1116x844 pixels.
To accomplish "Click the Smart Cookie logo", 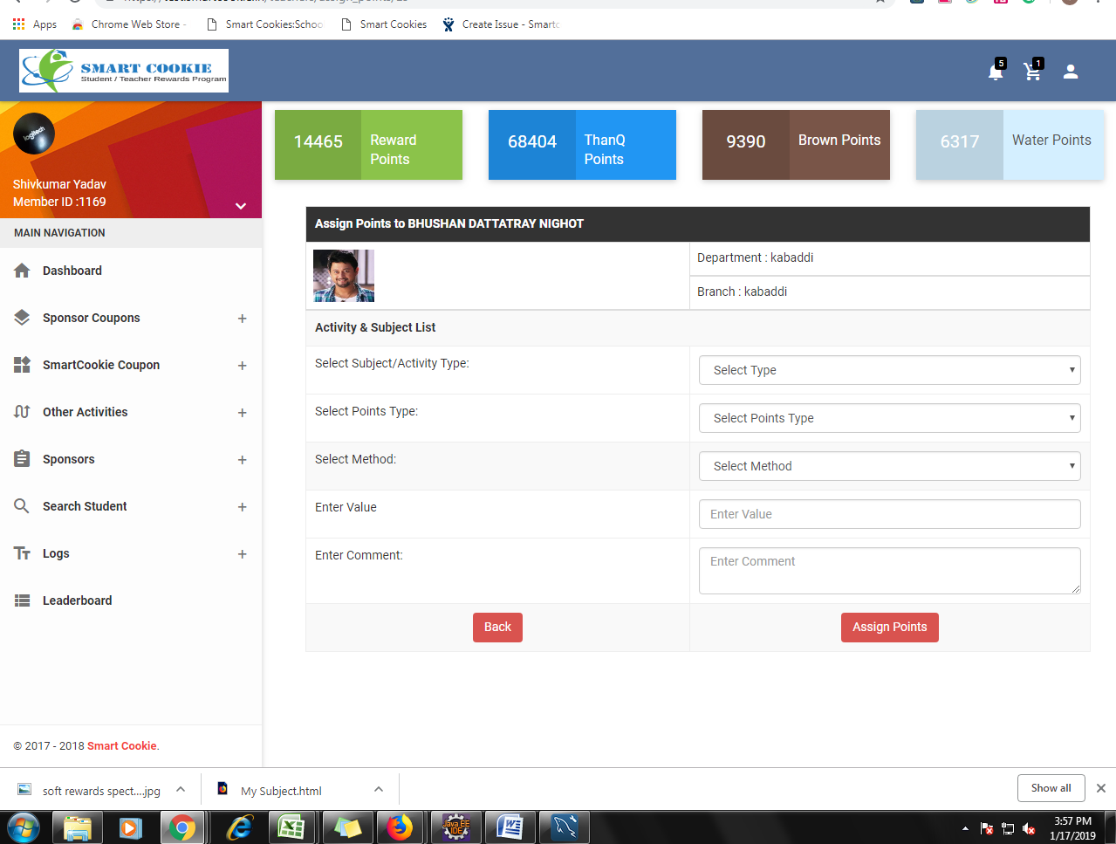I will pos(124,71).
